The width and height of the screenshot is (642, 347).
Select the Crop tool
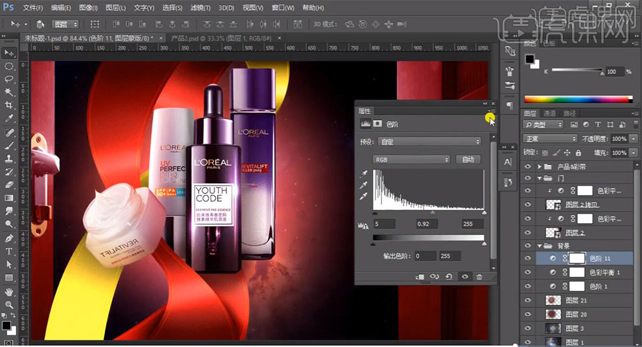pyautogui.click(x=9, y=106)
